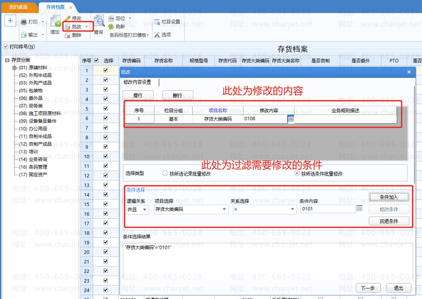Uncheck the checkbox in row 16
The image size is (422, 299).
[x=106, y=214]
